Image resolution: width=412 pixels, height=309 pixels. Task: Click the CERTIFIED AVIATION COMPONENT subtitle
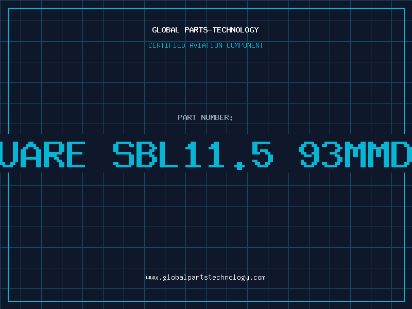click(x=205, y=45)
